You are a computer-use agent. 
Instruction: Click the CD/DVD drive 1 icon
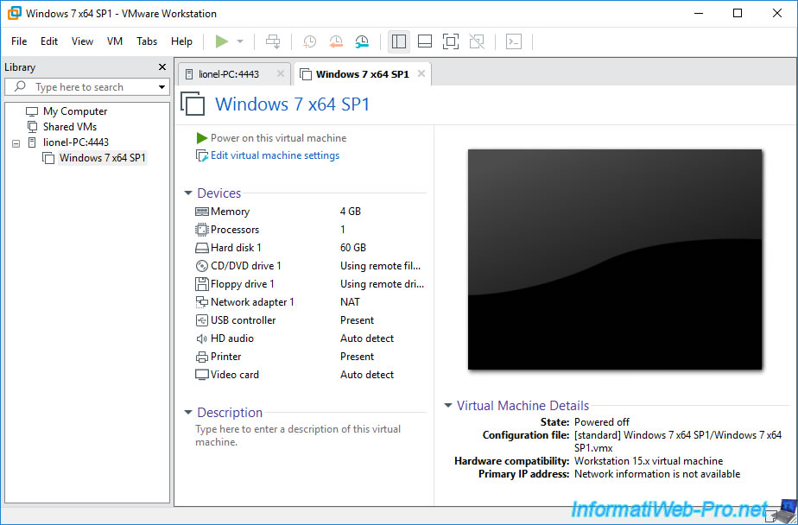point(202,266)
